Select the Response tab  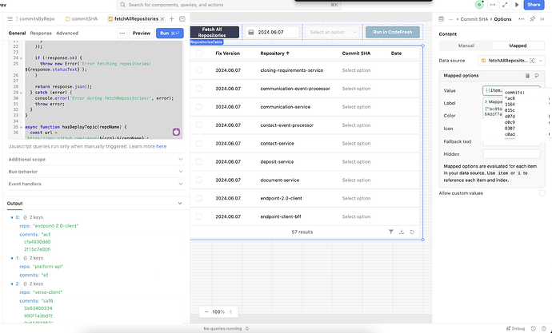(41, 34)
